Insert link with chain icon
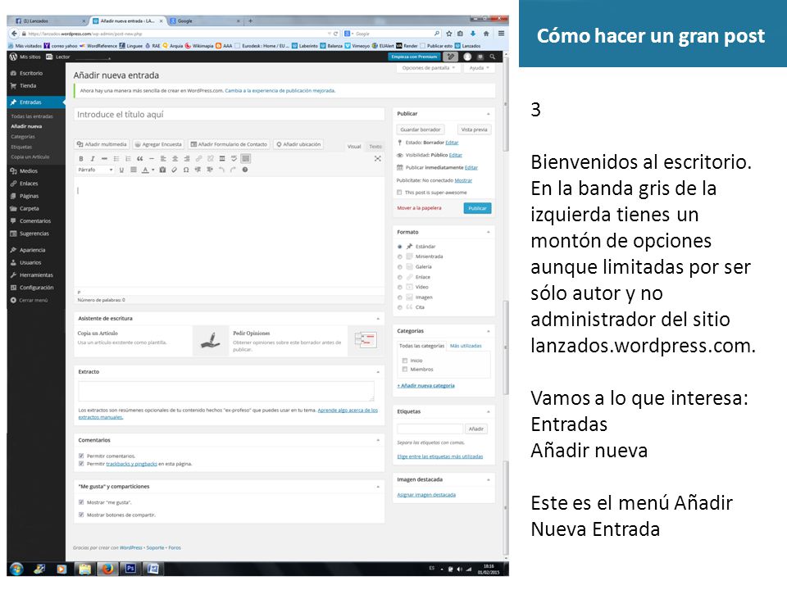Screen dimensions: 787x590 click(198, 158)
